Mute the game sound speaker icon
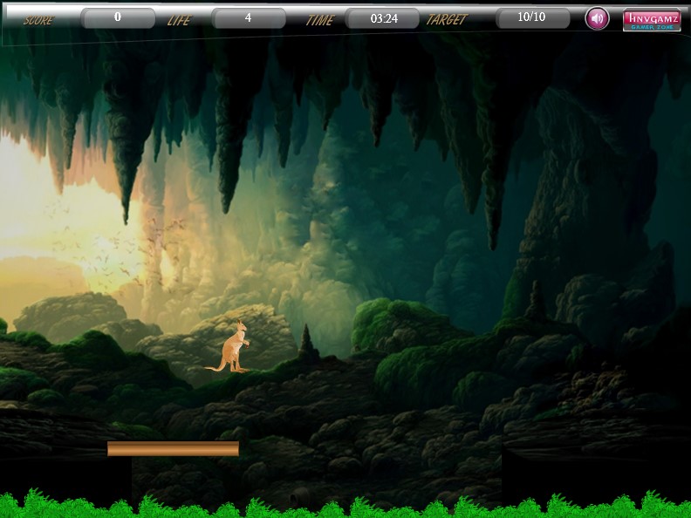 click(597, 18)
